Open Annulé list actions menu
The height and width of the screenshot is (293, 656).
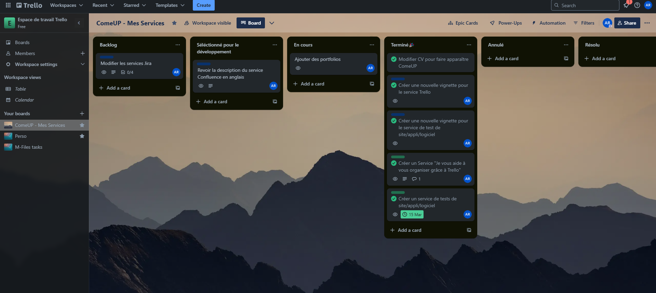pos(566,45)
